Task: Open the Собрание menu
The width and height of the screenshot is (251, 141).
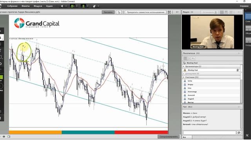Action: click(x=12, y=6)
